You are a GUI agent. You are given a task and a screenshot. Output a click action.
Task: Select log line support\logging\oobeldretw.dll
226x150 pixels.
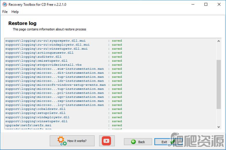point(64,109)
